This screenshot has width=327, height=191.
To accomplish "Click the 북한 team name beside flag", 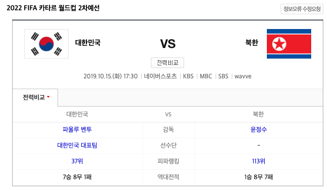I will [252, 43].
